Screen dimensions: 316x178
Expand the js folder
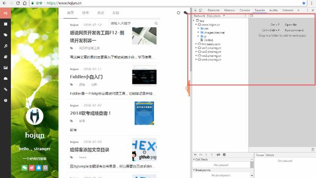198,36
